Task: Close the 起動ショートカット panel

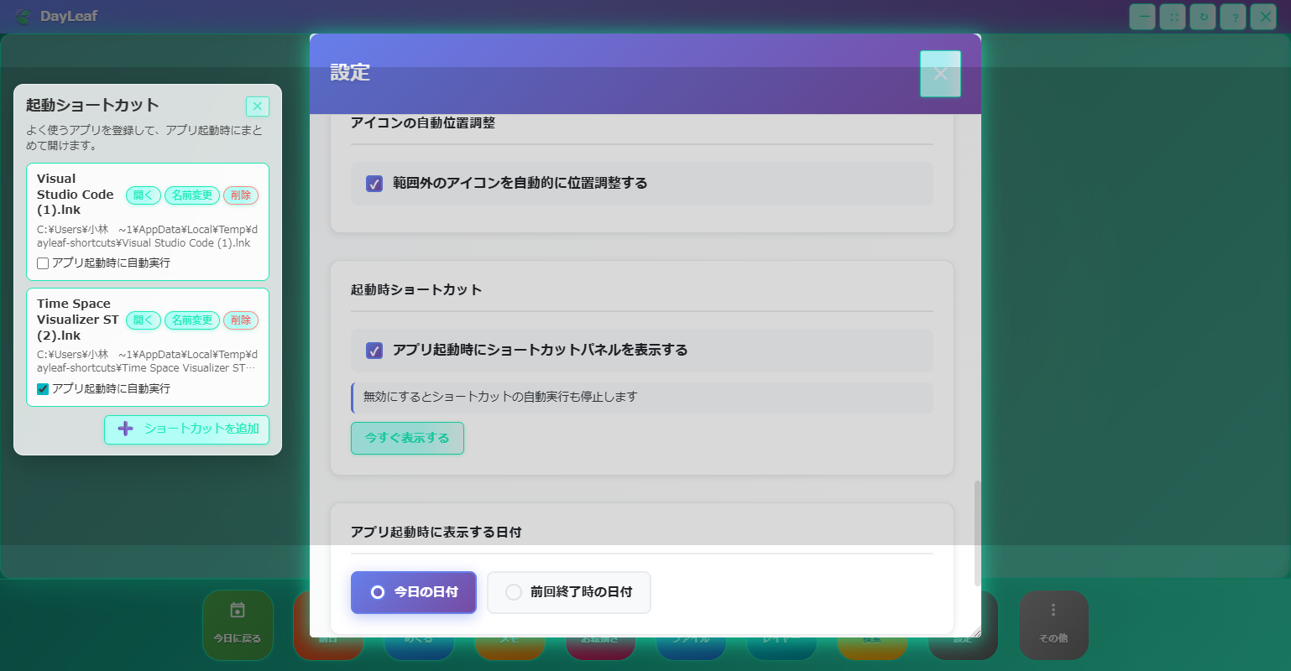Action: tap(257, 107)
